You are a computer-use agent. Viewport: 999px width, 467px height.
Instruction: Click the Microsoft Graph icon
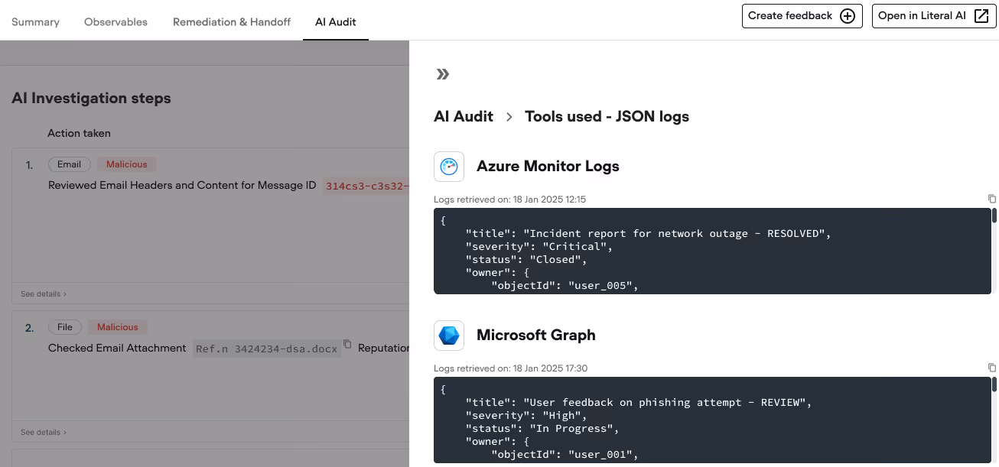tap(449, 336)
